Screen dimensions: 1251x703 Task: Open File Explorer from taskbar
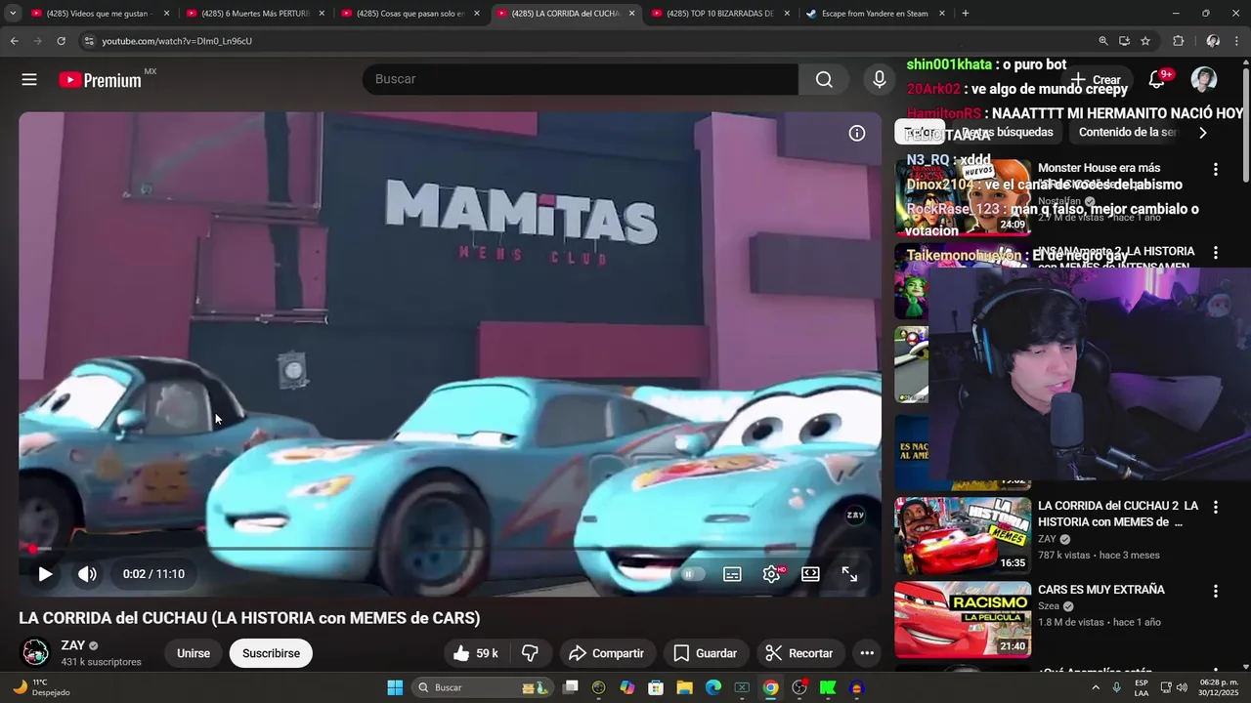[684, 687]
